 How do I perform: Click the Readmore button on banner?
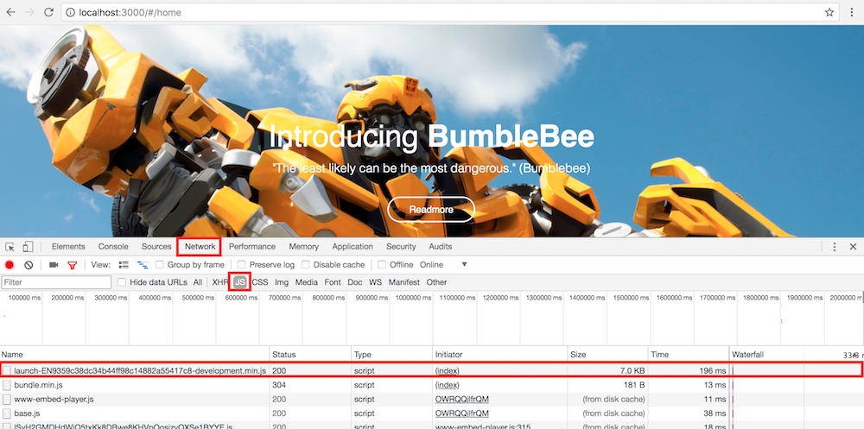431,210
